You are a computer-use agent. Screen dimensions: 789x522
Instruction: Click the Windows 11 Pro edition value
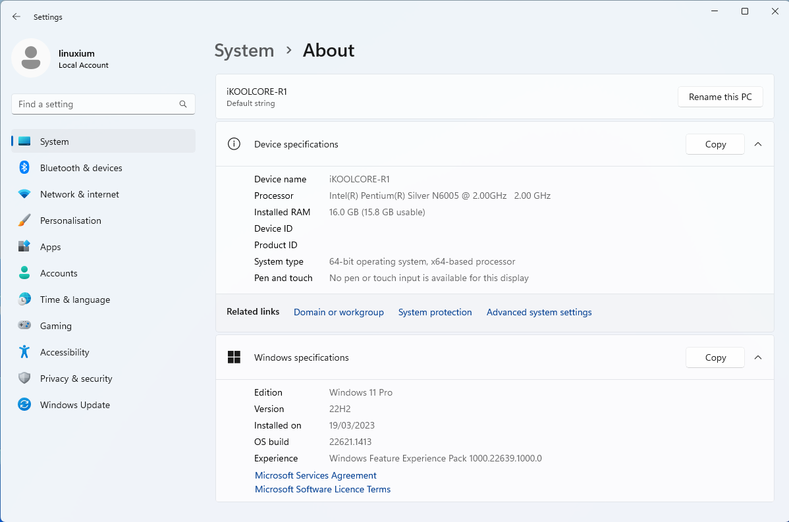pyautogui.click(x=361, y=392)
